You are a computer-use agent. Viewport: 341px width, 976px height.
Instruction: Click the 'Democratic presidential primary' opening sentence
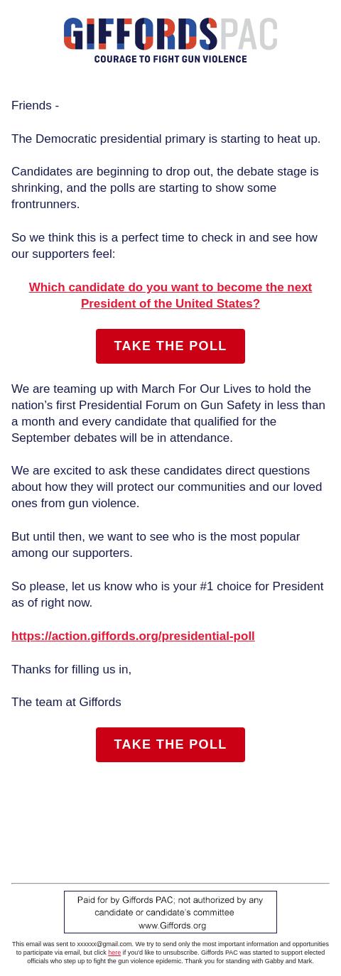point(166,139)
